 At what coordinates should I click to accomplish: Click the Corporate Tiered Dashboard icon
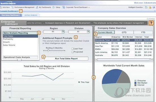click(x=64, y=7)
